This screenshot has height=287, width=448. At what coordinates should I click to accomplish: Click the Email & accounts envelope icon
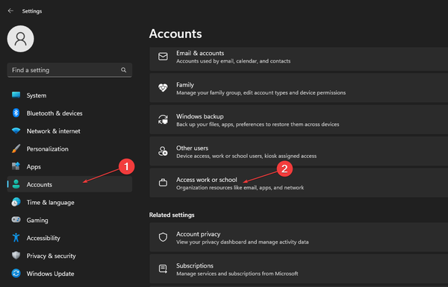click(x=163, y=57)
